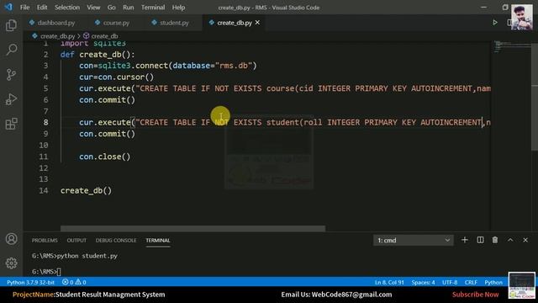Screen dimensions: 538x303
Task: Click line number 5 in the gutter
Action: coord(45,88)
